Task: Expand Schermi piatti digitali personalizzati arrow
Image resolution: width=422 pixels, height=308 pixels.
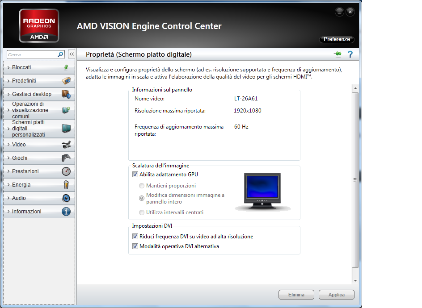Action: (x=8, y=129)
